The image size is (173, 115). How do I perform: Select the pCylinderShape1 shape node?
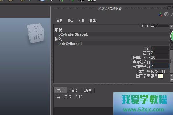(x=73, y=34)
